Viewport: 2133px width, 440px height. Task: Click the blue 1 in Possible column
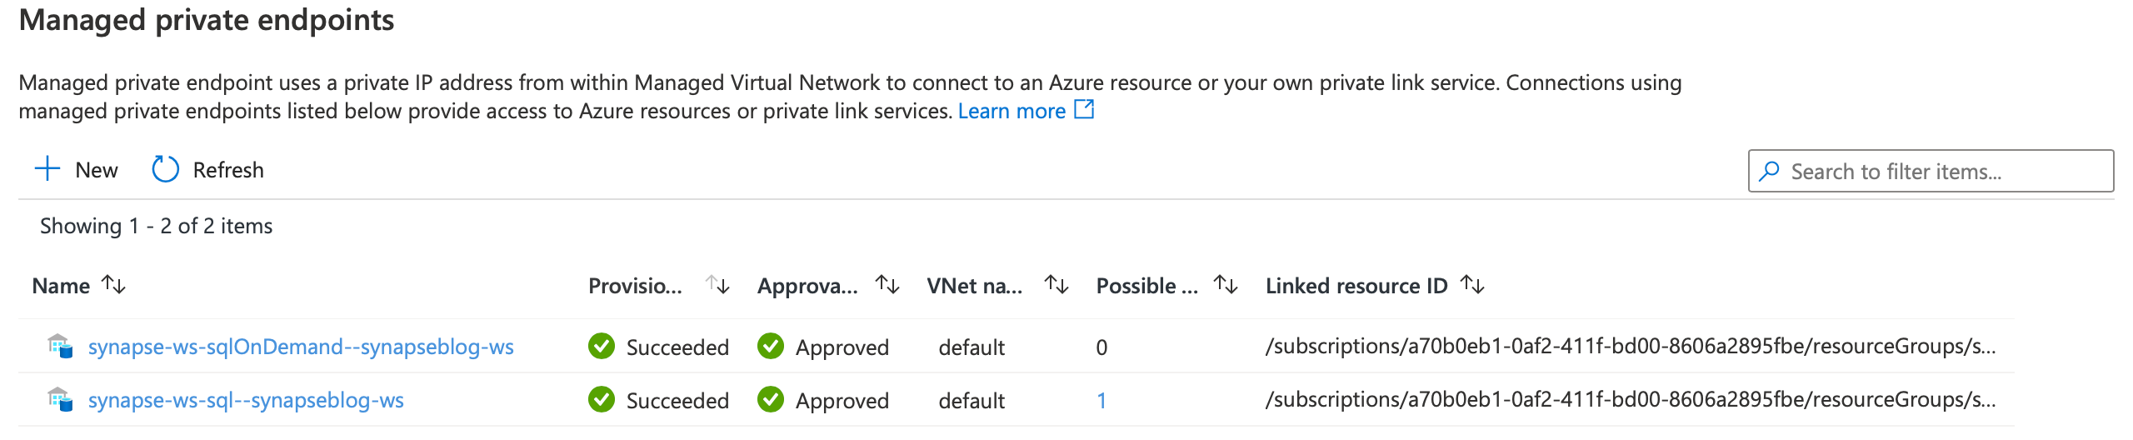[1101, 401]
